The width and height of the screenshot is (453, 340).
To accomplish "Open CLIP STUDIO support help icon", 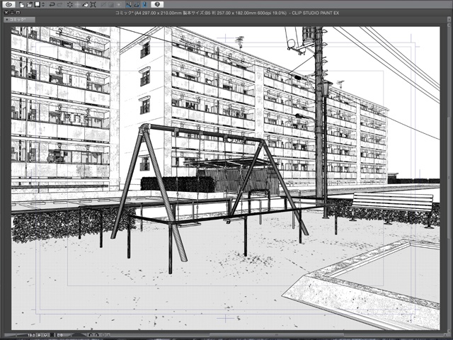I will (157, 4).
